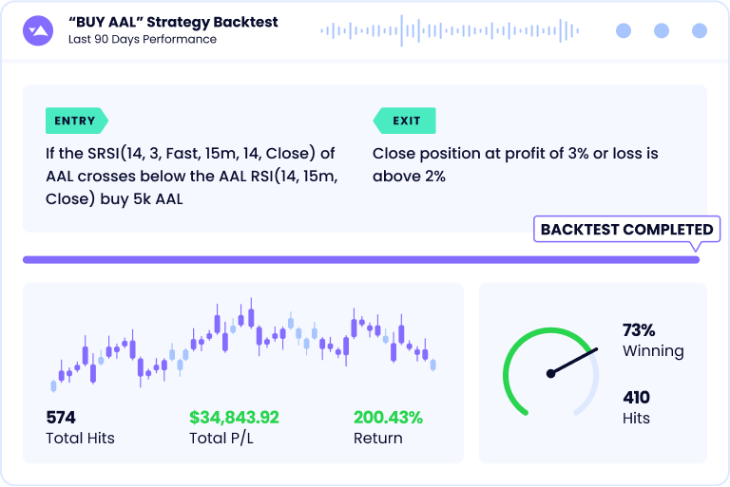
Task: Click the last blue dot in header
Action: click(700, 30)
